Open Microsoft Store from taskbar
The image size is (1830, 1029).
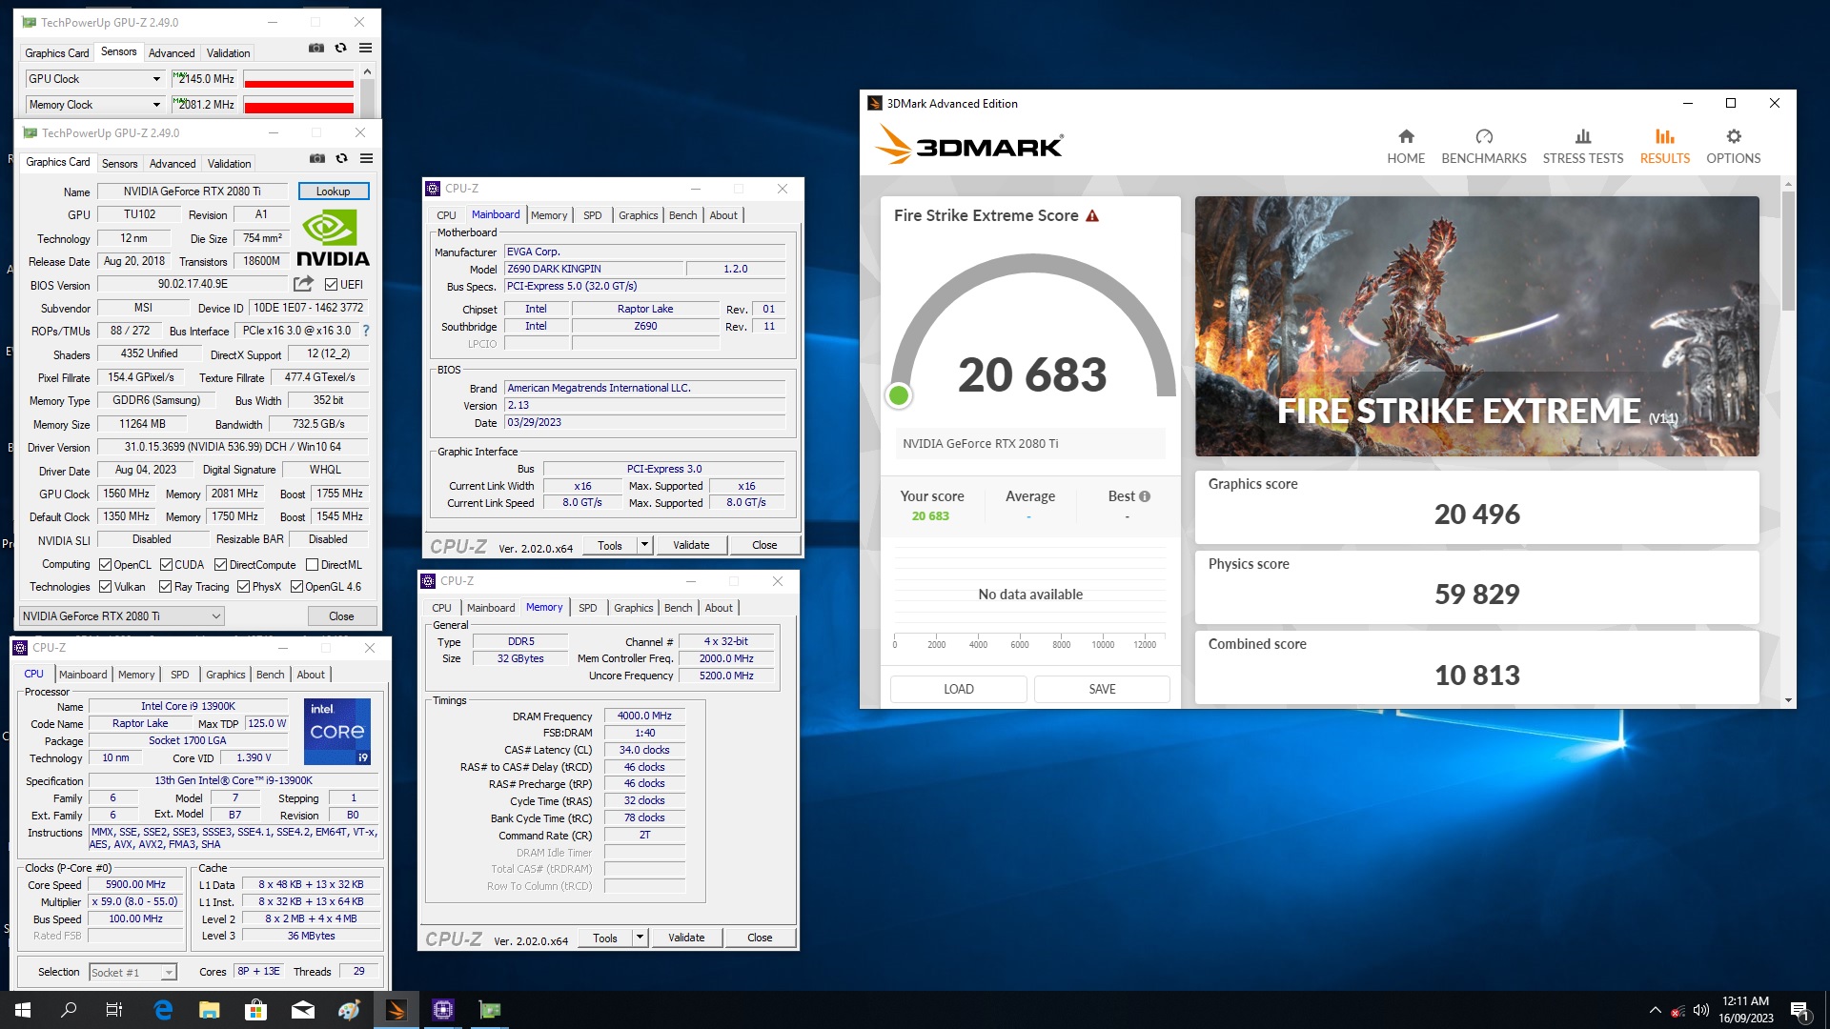(255, 1010)
